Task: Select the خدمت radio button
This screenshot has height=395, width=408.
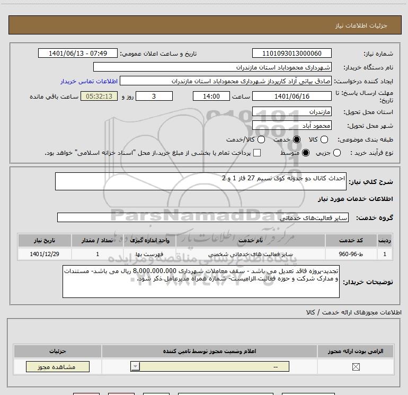Action: coord(297,139)
